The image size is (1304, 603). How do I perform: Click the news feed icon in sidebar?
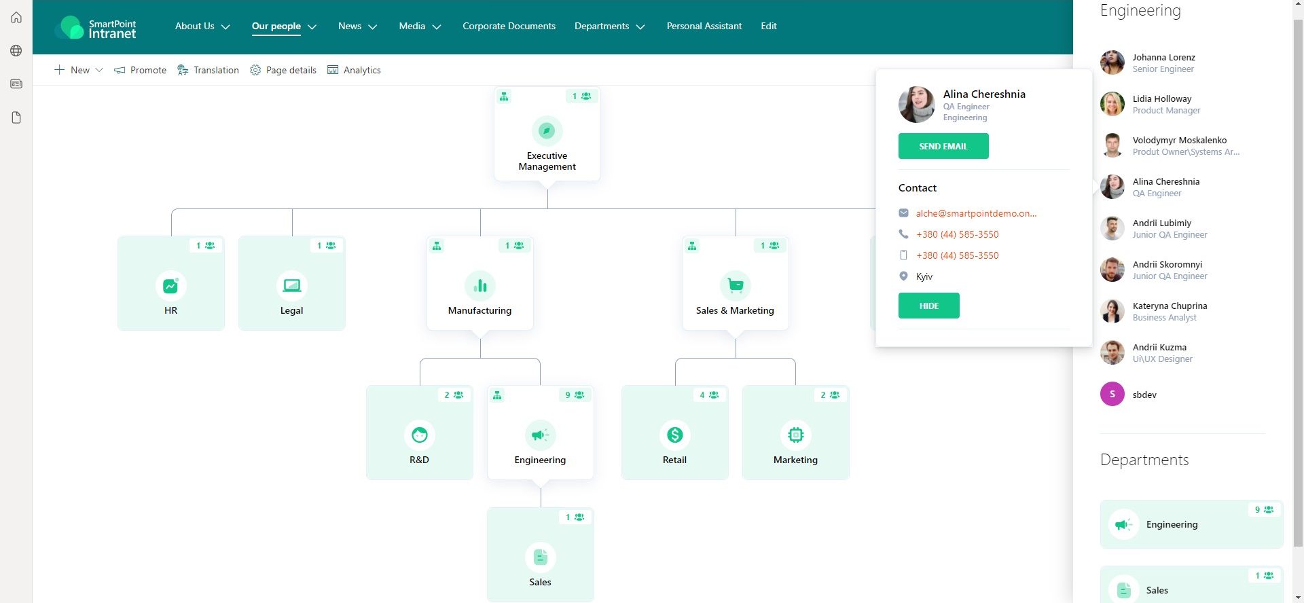pyautogui.click(x=16, y=84)
